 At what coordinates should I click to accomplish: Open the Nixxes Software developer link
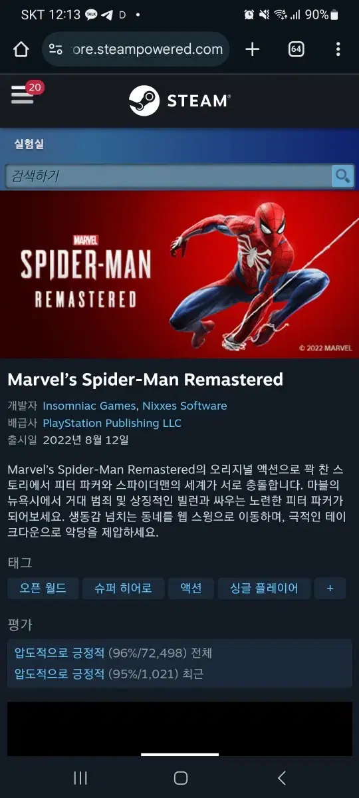click(185, 406)
